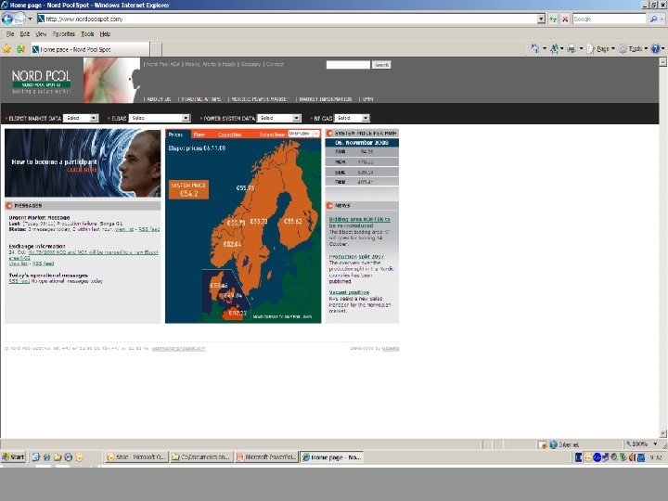668x501 pixels.
Task: Click the vertical scrollbar down arrow
Action: 662,433
